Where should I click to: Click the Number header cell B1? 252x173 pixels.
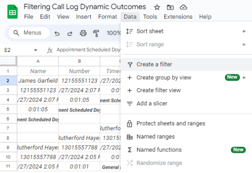pyautogui.click(x=80, y=71)
